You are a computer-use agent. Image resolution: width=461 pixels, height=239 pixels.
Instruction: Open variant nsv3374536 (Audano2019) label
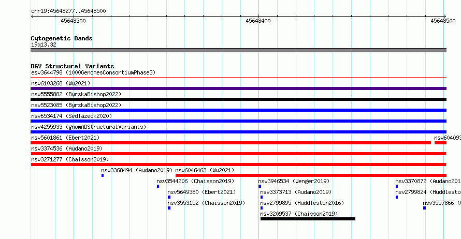67,148
